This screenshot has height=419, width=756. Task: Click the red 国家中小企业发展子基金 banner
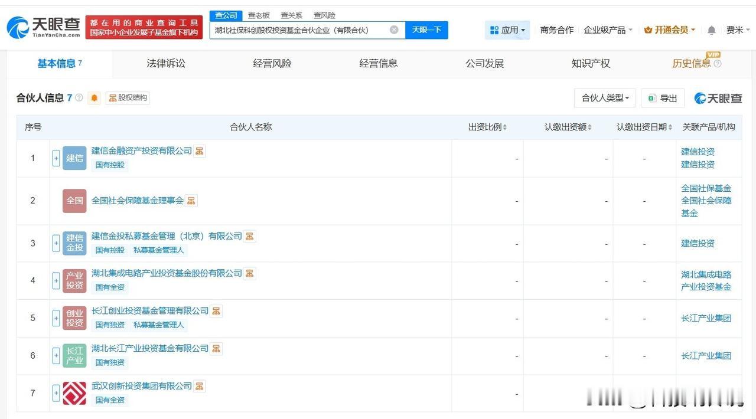(144, 27)
